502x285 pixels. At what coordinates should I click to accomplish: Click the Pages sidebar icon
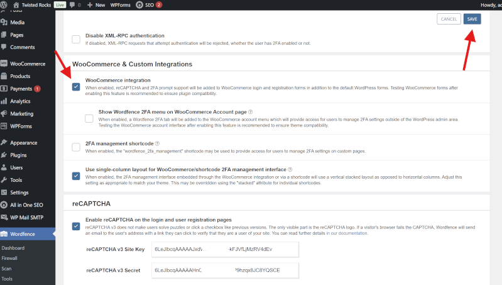pos(4,35)
